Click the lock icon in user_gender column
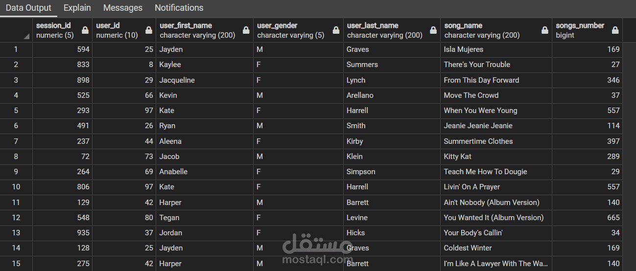Viewport: 636px width, 271px height. (x=336, y=30)
